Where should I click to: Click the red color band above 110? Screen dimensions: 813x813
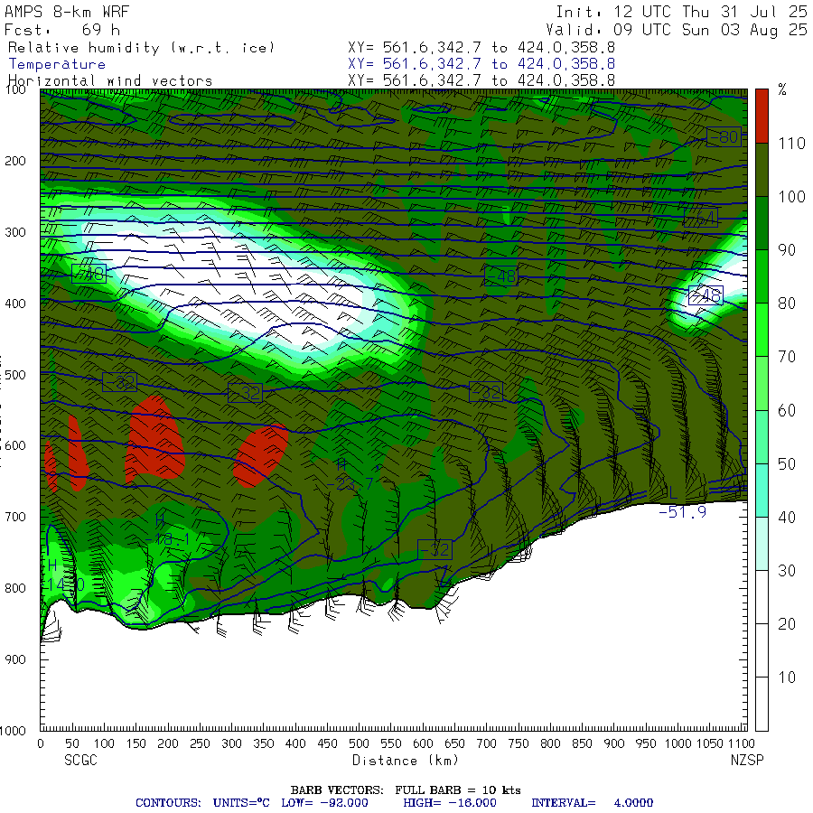(x=762, y=117)
